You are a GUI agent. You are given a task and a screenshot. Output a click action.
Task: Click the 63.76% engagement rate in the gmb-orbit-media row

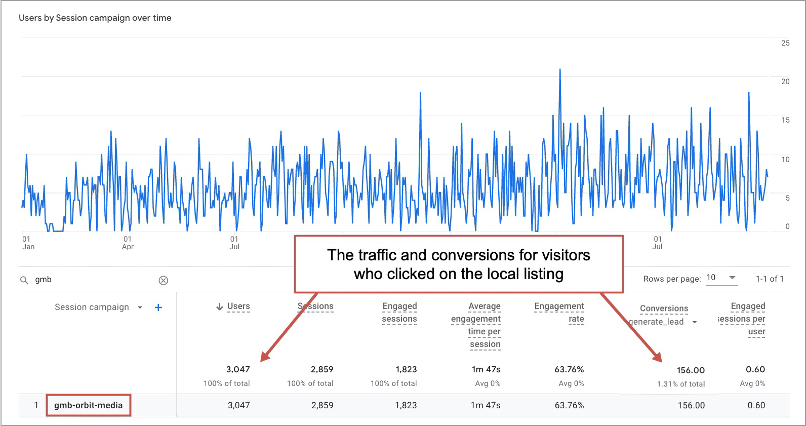pos(569,405)
